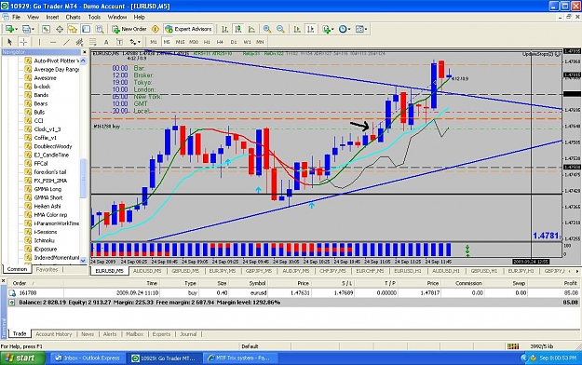
Task: Select the equidistant channel tool
Action: click(x=79, y=42)
